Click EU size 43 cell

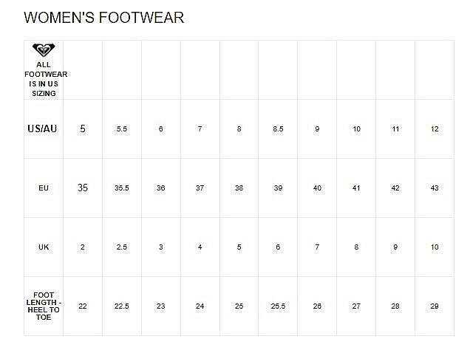435,188
